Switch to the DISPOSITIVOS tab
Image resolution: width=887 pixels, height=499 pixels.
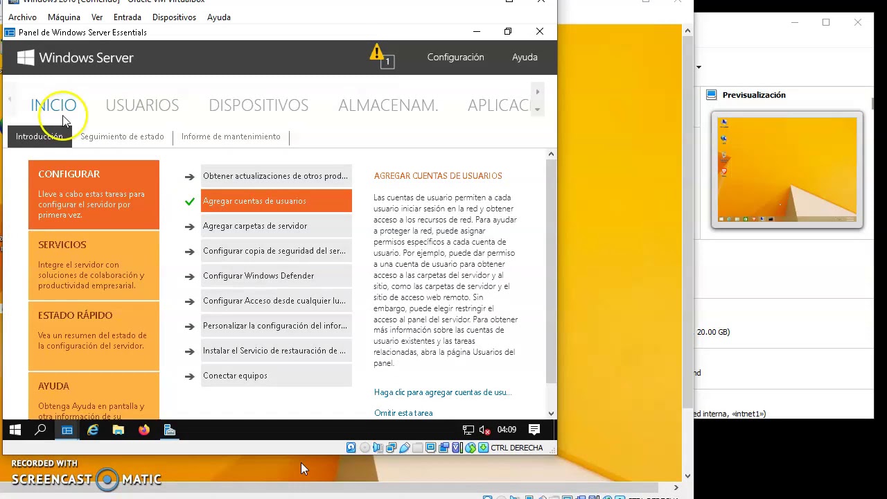pos(258,105)
